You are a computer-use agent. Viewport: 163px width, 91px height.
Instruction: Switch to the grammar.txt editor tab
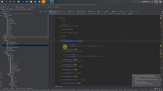[x=63, y=11]
